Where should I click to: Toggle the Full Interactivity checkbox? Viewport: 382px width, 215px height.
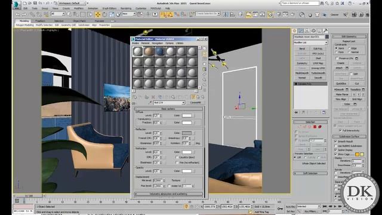coord(340,131)
